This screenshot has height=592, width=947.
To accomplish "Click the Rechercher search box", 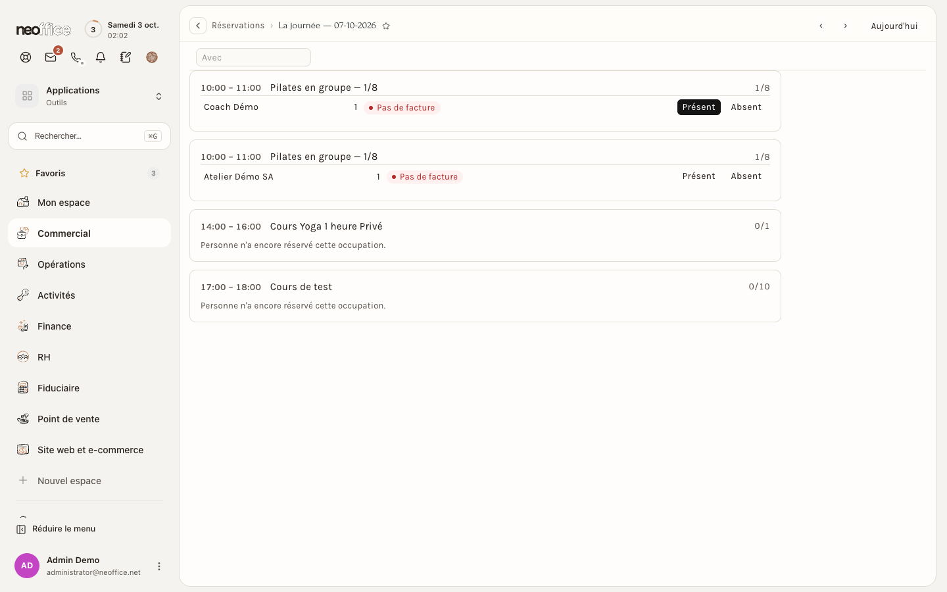I will (89, 136).
